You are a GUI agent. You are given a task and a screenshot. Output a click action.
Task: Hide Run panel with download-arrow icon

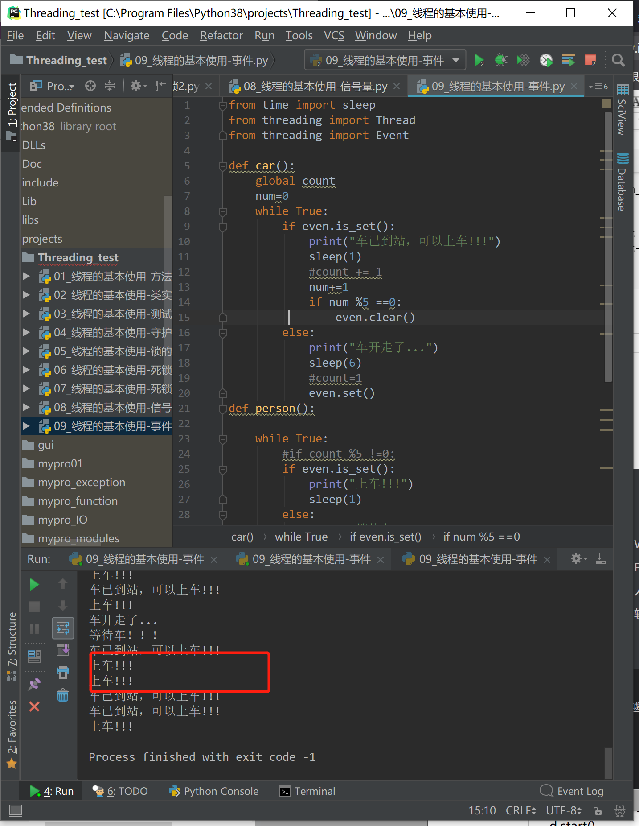[601, 558]
